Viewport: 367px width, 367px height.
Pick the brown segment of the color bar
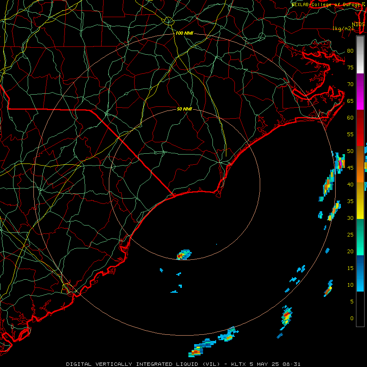[360, 155]
